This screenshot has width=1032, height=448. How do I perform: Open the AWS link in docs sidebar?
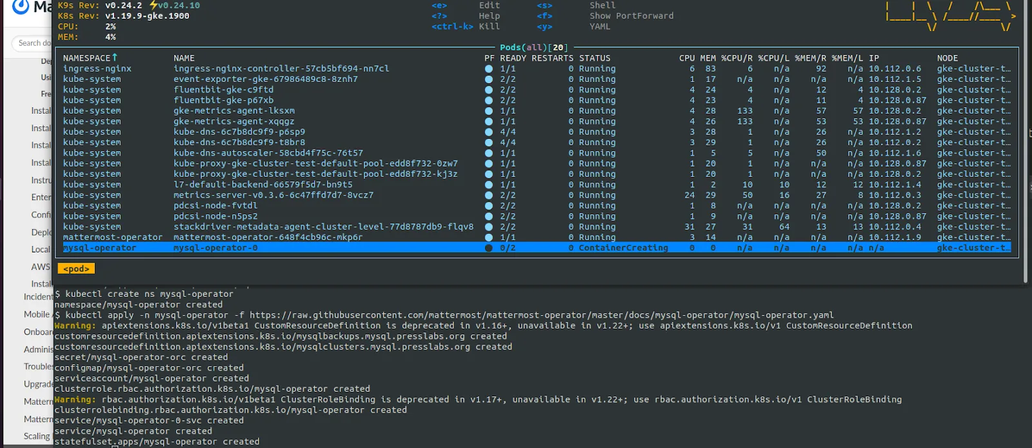tap(40, 267)
